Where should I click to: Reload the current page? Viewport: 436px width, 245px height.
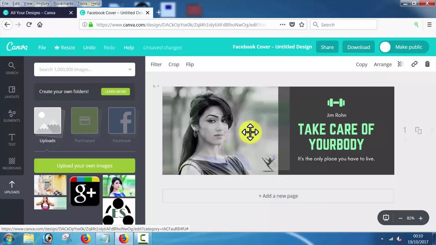pos(29,24)
